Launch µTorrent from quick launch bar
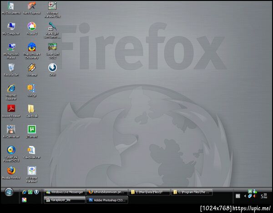 (x=30, y=192)
